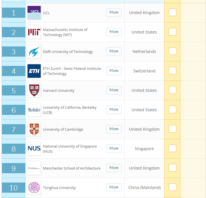This screenshot has height=198, width=206.
Task: Click the Netherlands location cell
Action: point(144,52)
